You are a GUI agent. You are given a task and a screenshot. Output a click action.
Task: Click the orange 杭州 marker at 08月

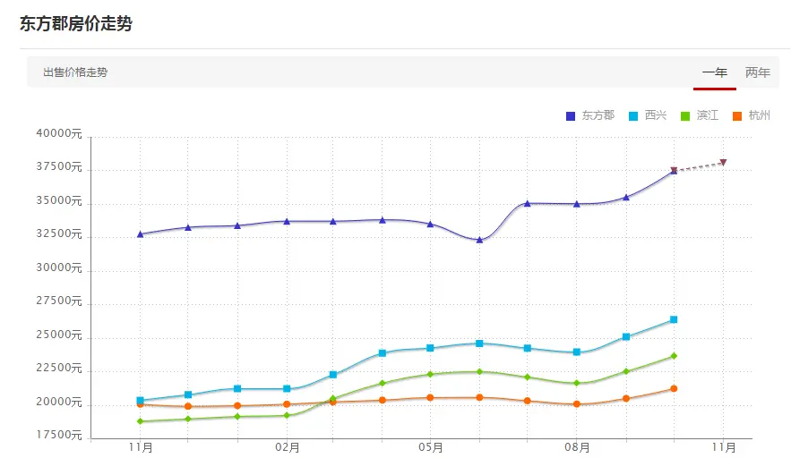click(577, 404)
